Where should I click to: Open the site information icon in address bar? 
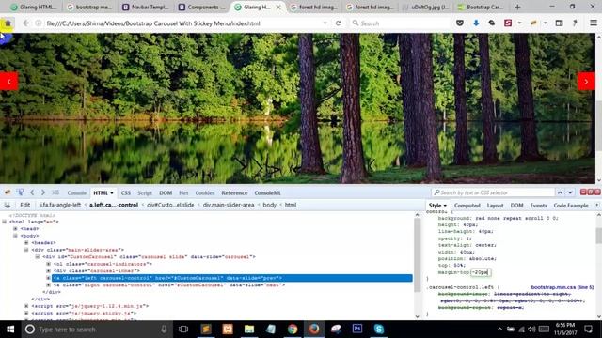(x=39, y=23)
